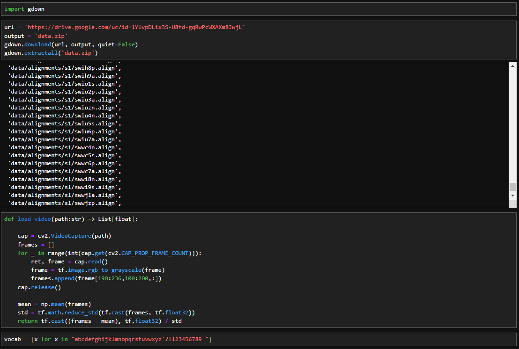The height and width of the screenshot is (349, 519).
Task: Click the swwc6p.align output line
Action: [64, 163]
